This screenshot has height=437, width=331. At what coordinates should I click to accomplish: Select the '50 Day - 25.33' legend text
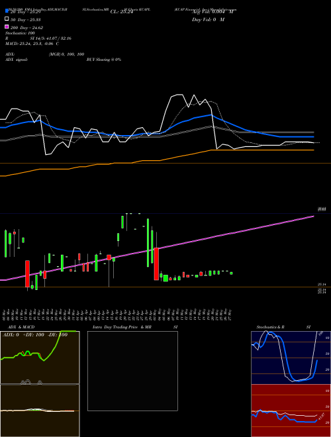coord(25,20)
